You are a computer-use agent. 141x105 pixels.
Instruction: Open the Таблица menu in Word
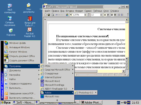pyautogui.click(x=97, y=11)
